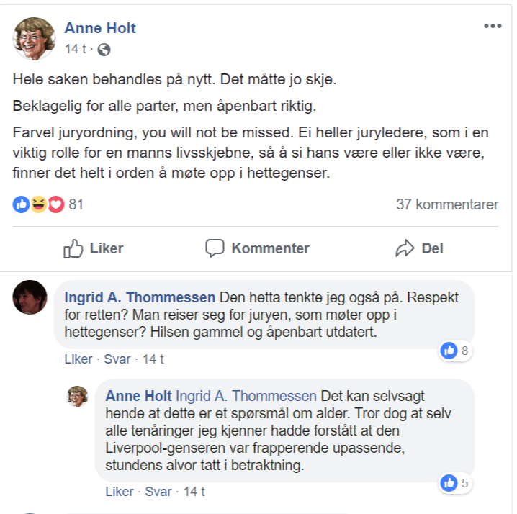This screenshot has width=517, height=514.
Task: Open Ingrid A. Thommessen's profile name link
Action: point(140,297)
